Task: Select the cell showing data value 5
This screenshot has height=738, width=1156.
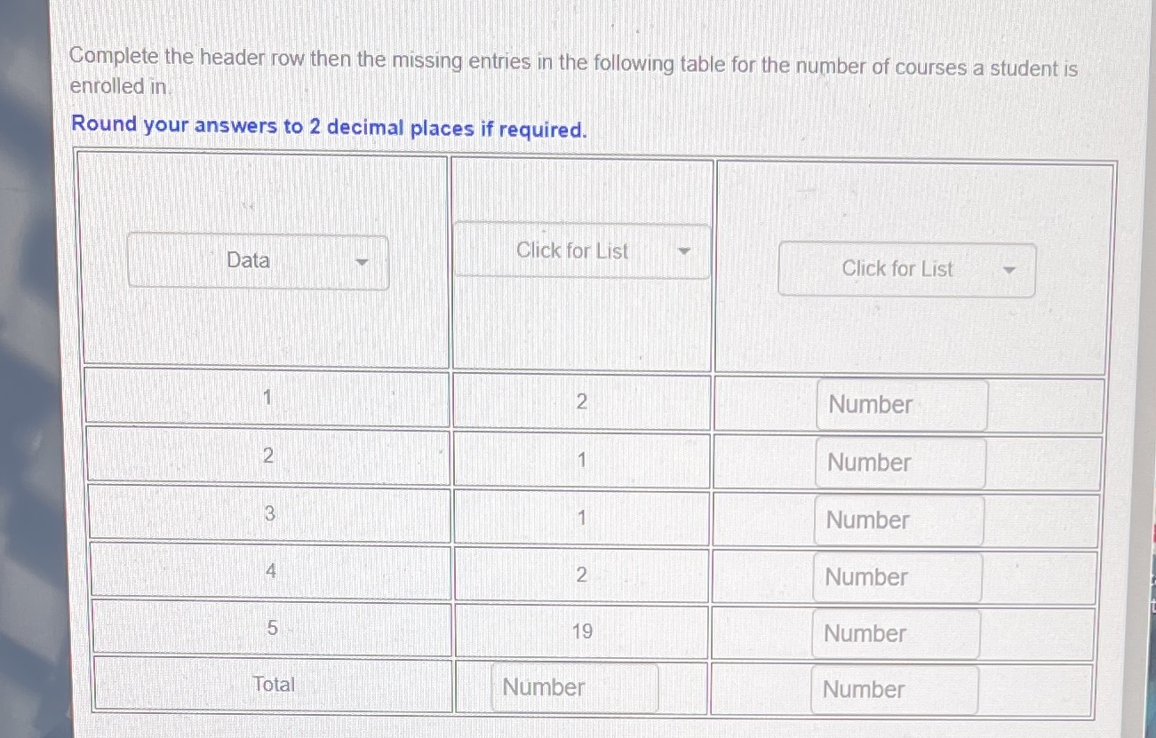Action: [271, 628]
